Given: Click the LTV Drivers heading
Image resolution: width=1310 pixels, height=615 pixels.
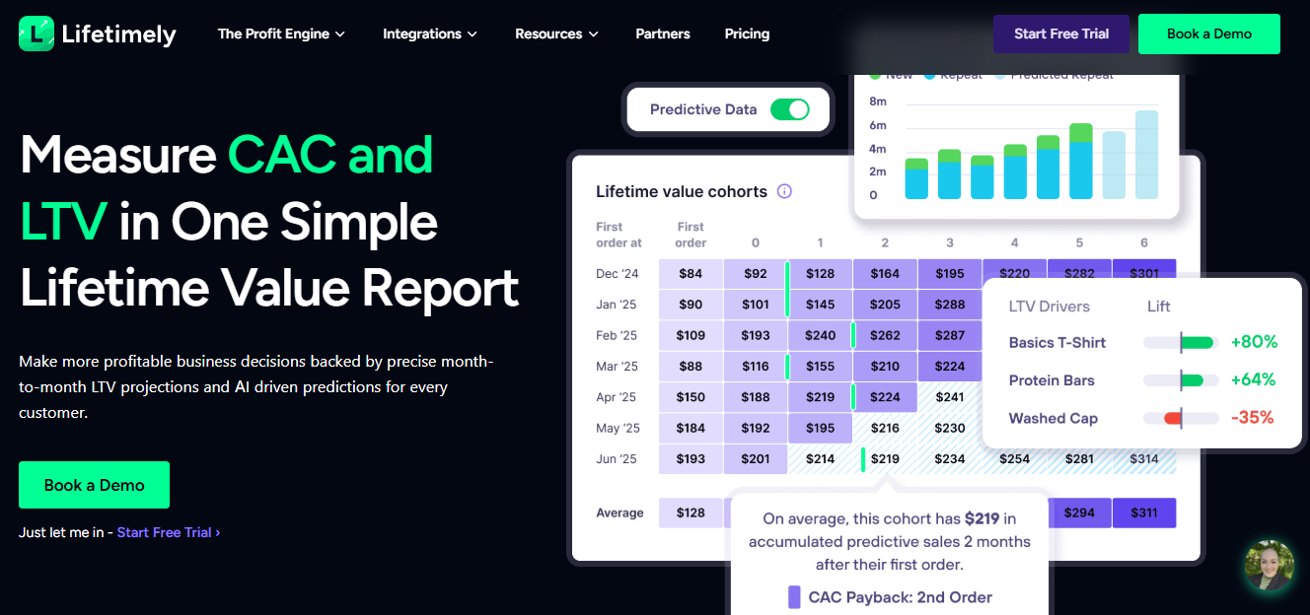Looking at the screenshot, I should click(x=1050, y=307).
